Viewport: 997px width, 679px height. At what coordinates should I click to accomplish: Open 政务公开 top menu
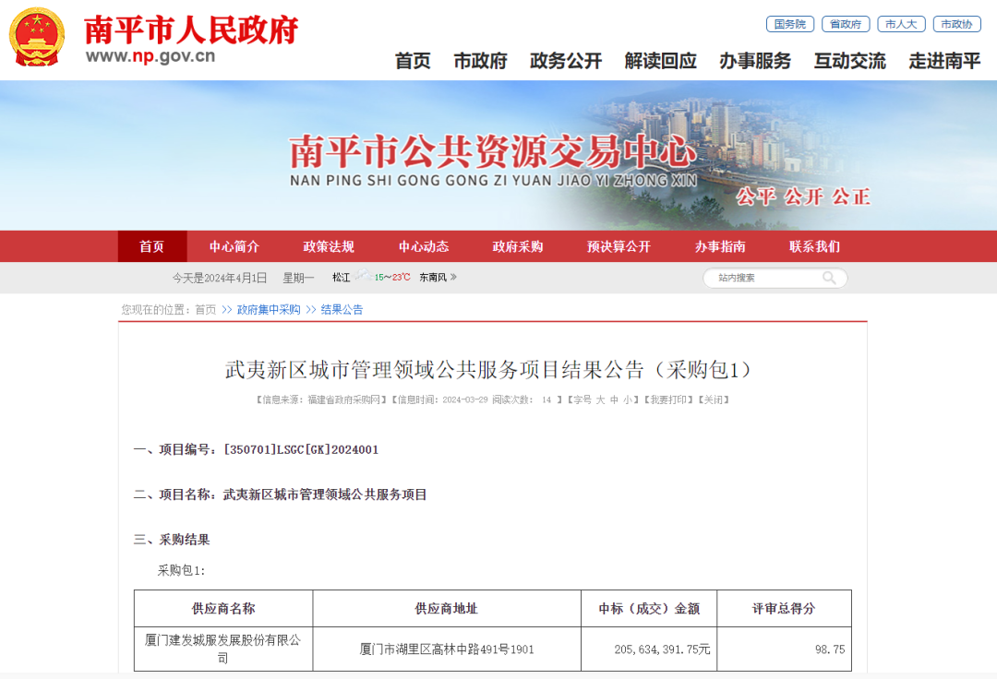point(566,61)
